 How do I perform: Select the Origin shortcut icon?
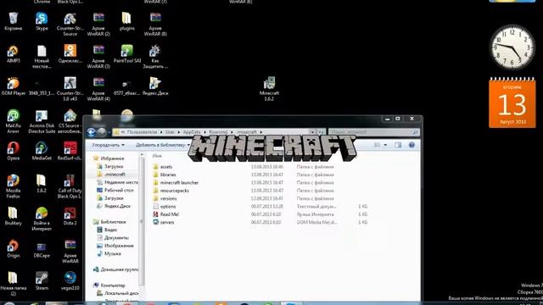(14, 248)
